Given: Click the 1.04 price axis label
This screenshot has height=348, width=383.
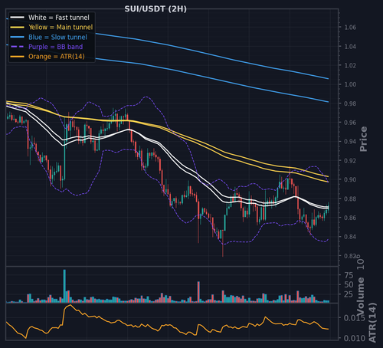Looking at the screenshot, I should coord(350,47).
